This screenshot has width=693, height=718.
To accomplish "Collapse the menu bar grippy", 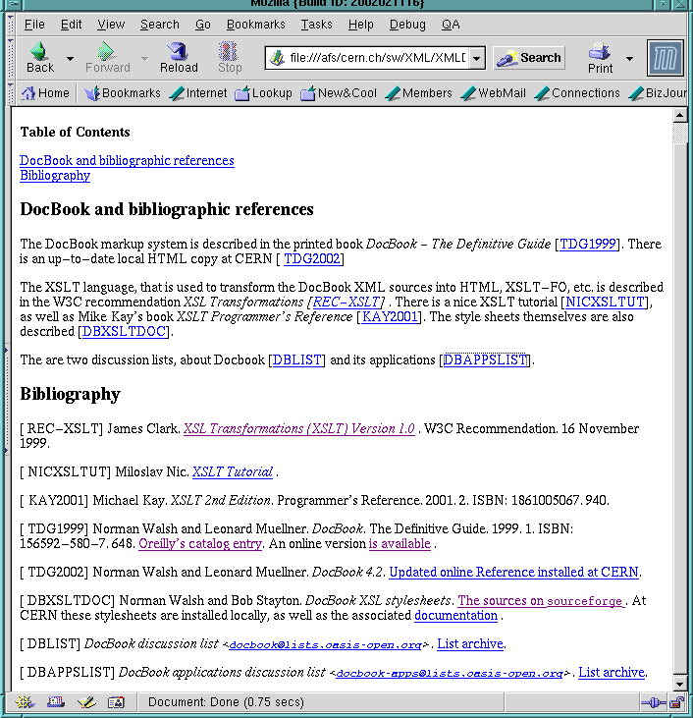I will [x=11, y=25].
